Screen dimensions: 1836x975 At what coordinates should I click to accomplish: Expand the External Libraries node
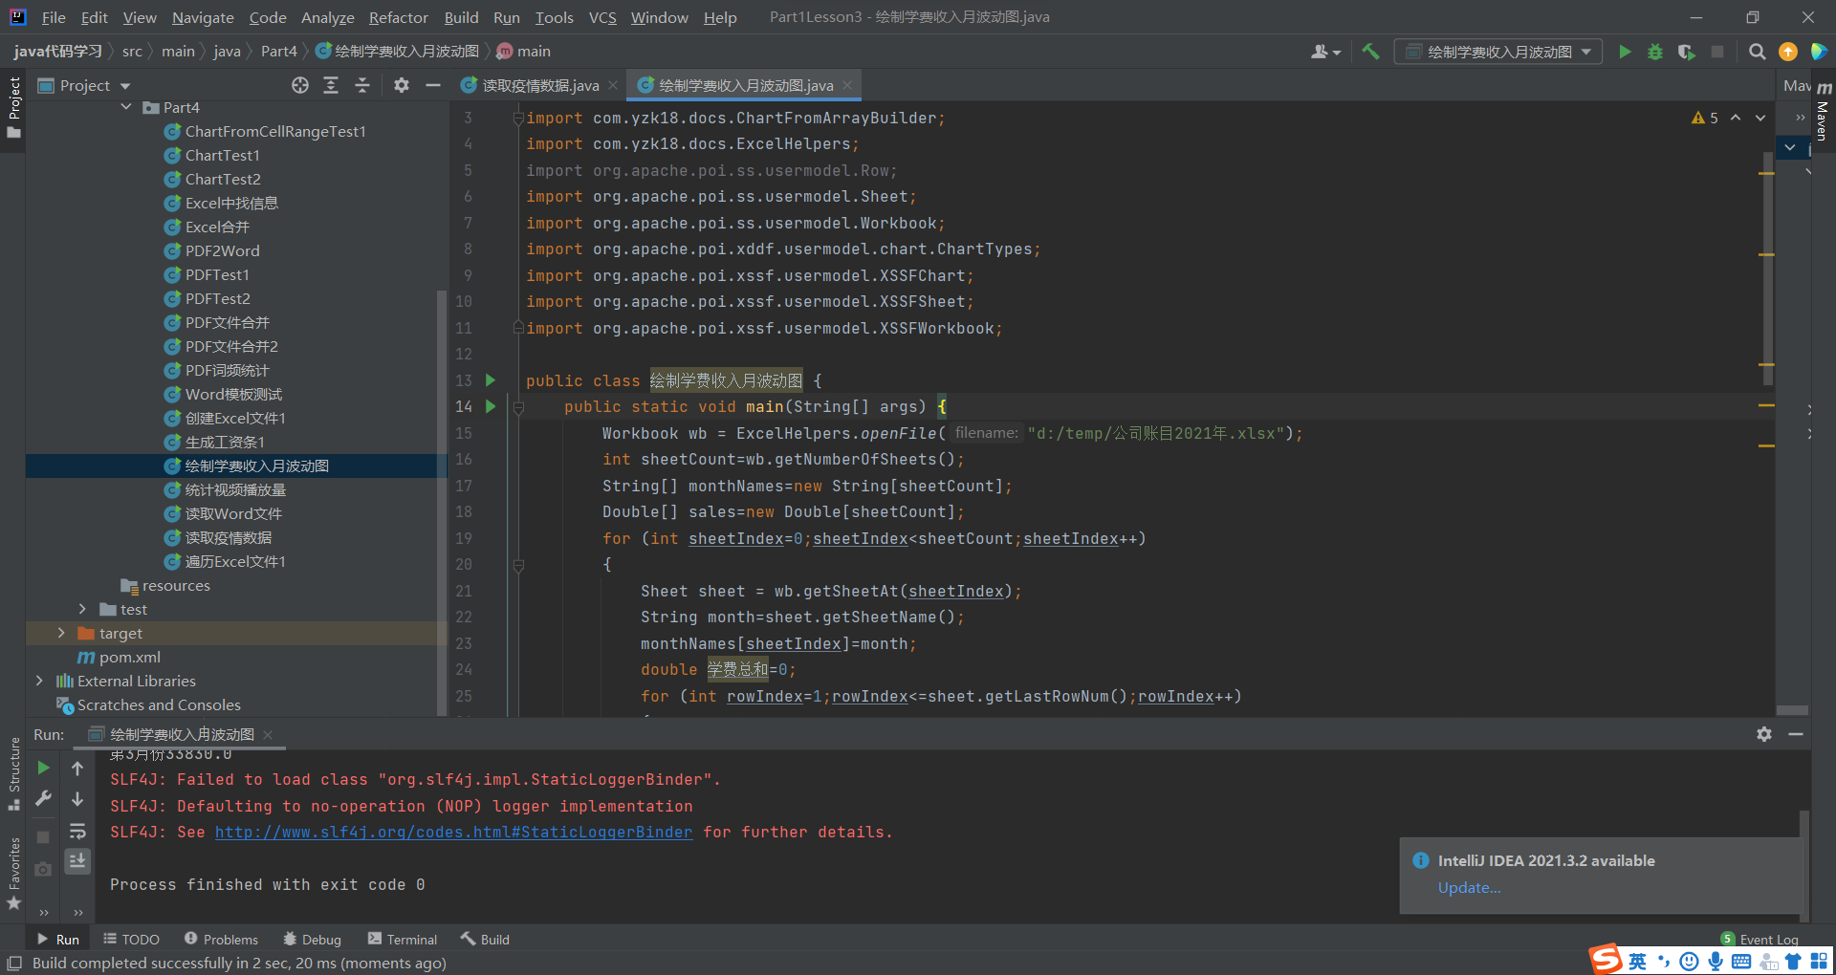(39, 681)
